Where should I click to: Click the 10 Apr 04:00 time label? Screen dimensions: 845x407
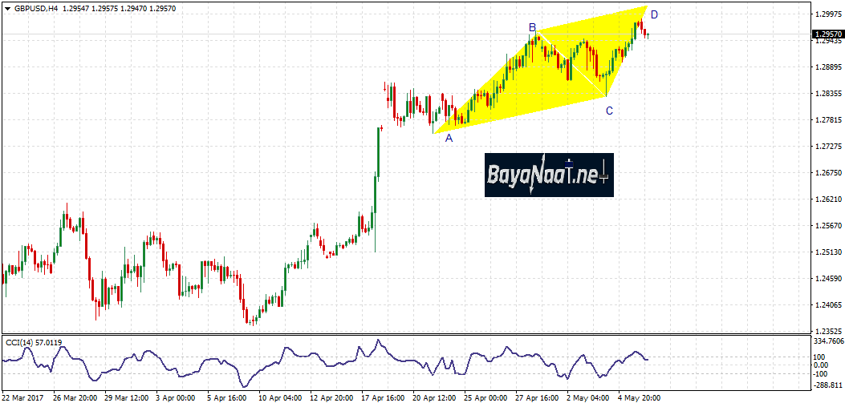click(x=281, y=397)
